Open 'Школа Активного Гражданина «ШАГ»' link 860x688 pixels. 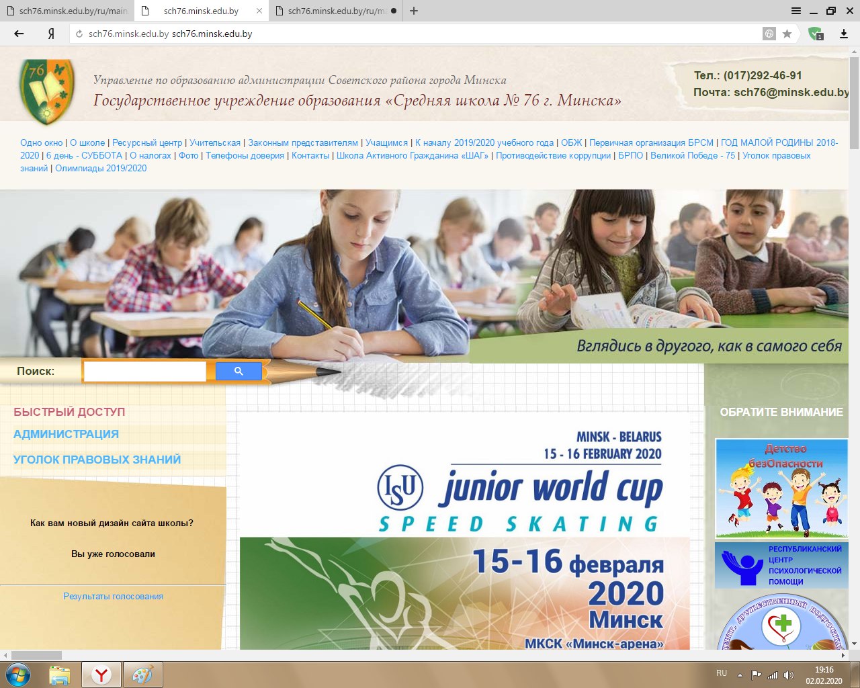pos(413,155)
